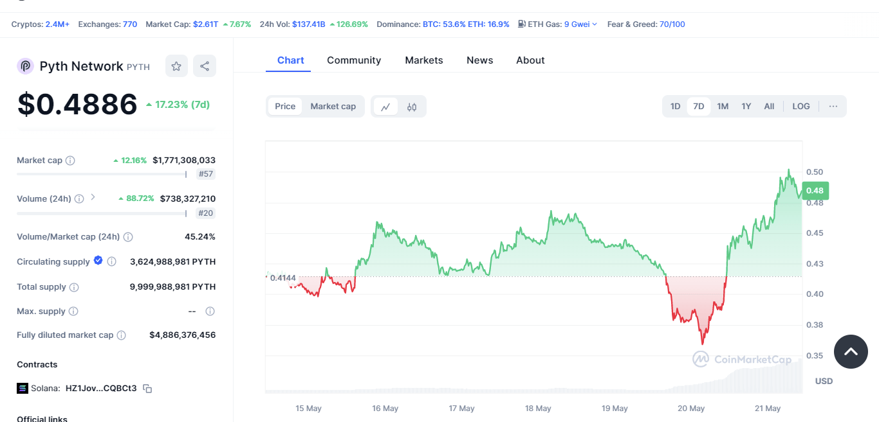Click the PYTH ticker symbol text
Image resolution: width=879 pixels, height=422 pixels.
pos(138,67)
